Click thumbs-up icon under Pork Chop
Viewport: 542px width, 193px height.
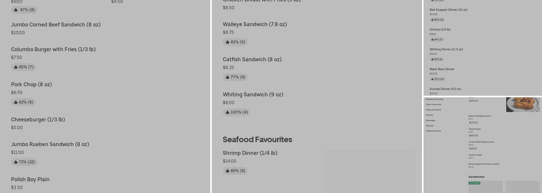(16, 102)
